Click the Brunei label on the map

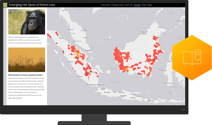(x=143, y=34)
